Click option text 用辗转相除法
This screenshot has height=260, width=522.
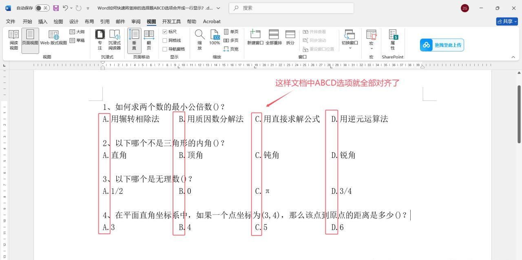135,119
